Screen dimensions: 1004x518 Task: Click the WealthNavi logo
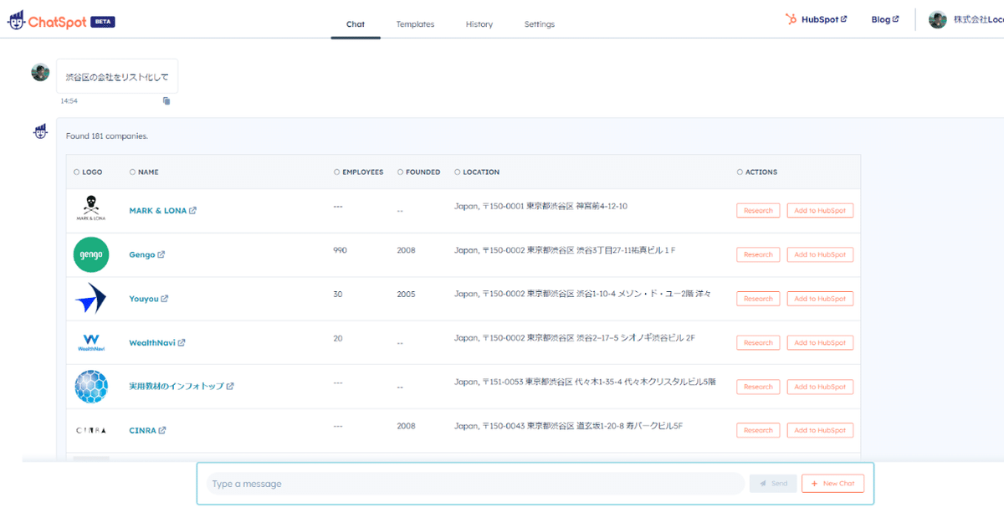pos(91,342)
